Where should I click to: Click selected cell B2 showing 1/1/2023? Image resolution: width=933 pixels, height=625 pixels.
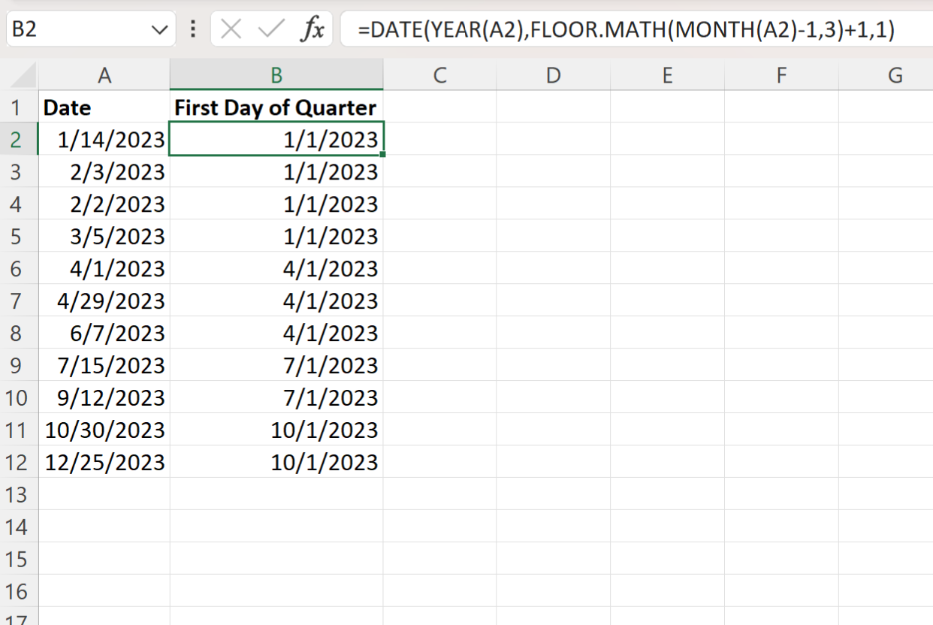pos(276,140)
